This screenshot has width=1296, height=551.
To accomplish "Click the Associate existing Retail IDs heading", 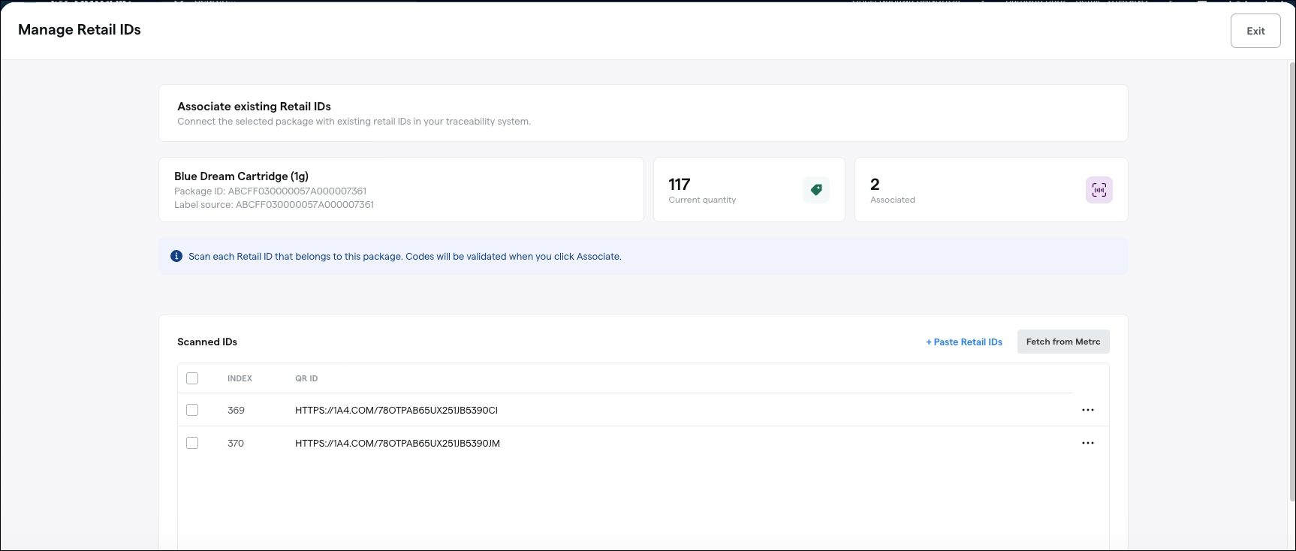I will tap(254, 107).
